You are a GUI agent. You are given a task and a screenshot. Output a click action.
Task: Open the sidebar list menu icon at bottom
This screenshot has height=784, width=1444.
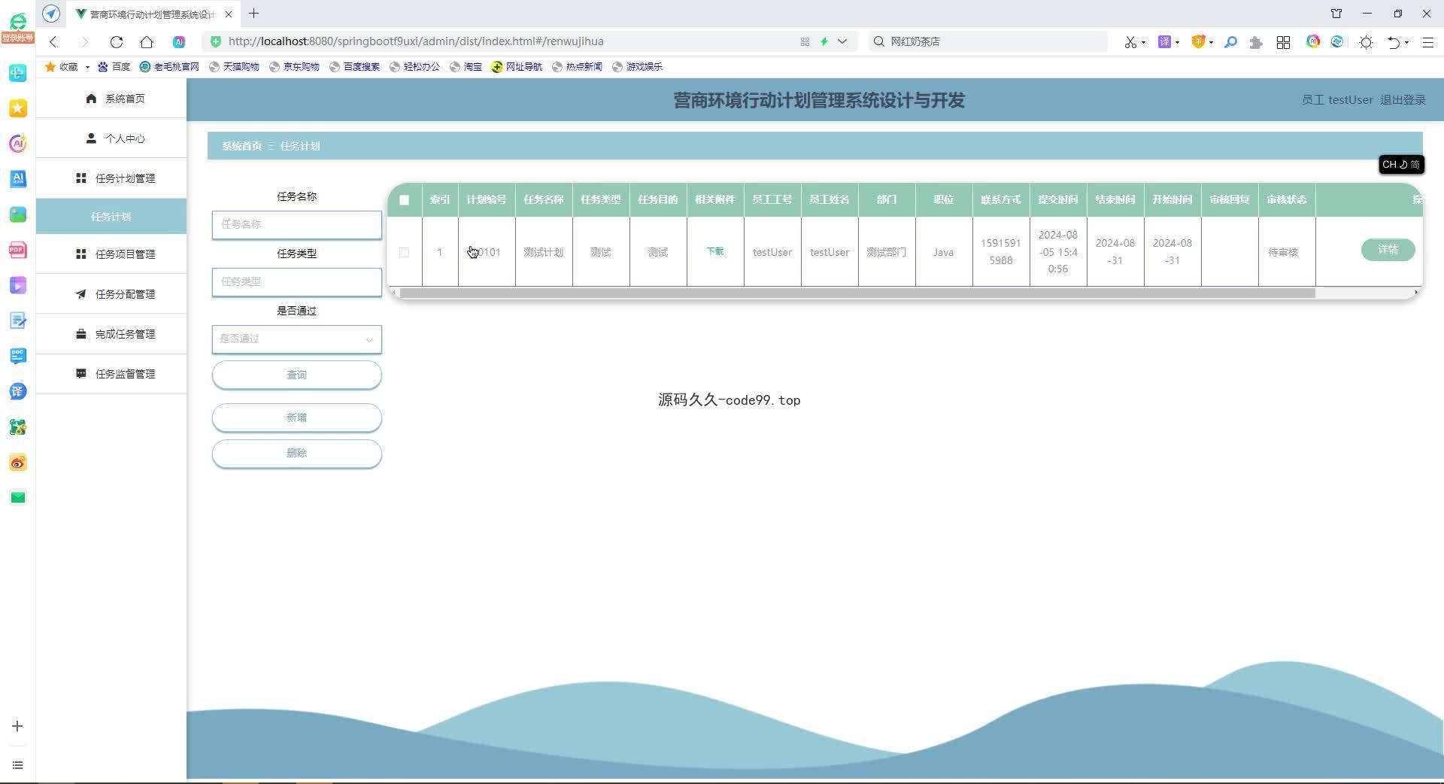[x=17, y=765]
